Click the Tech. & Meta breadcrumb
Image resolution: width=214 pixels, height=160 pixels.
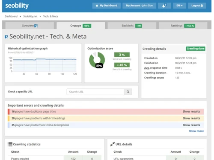51,16
